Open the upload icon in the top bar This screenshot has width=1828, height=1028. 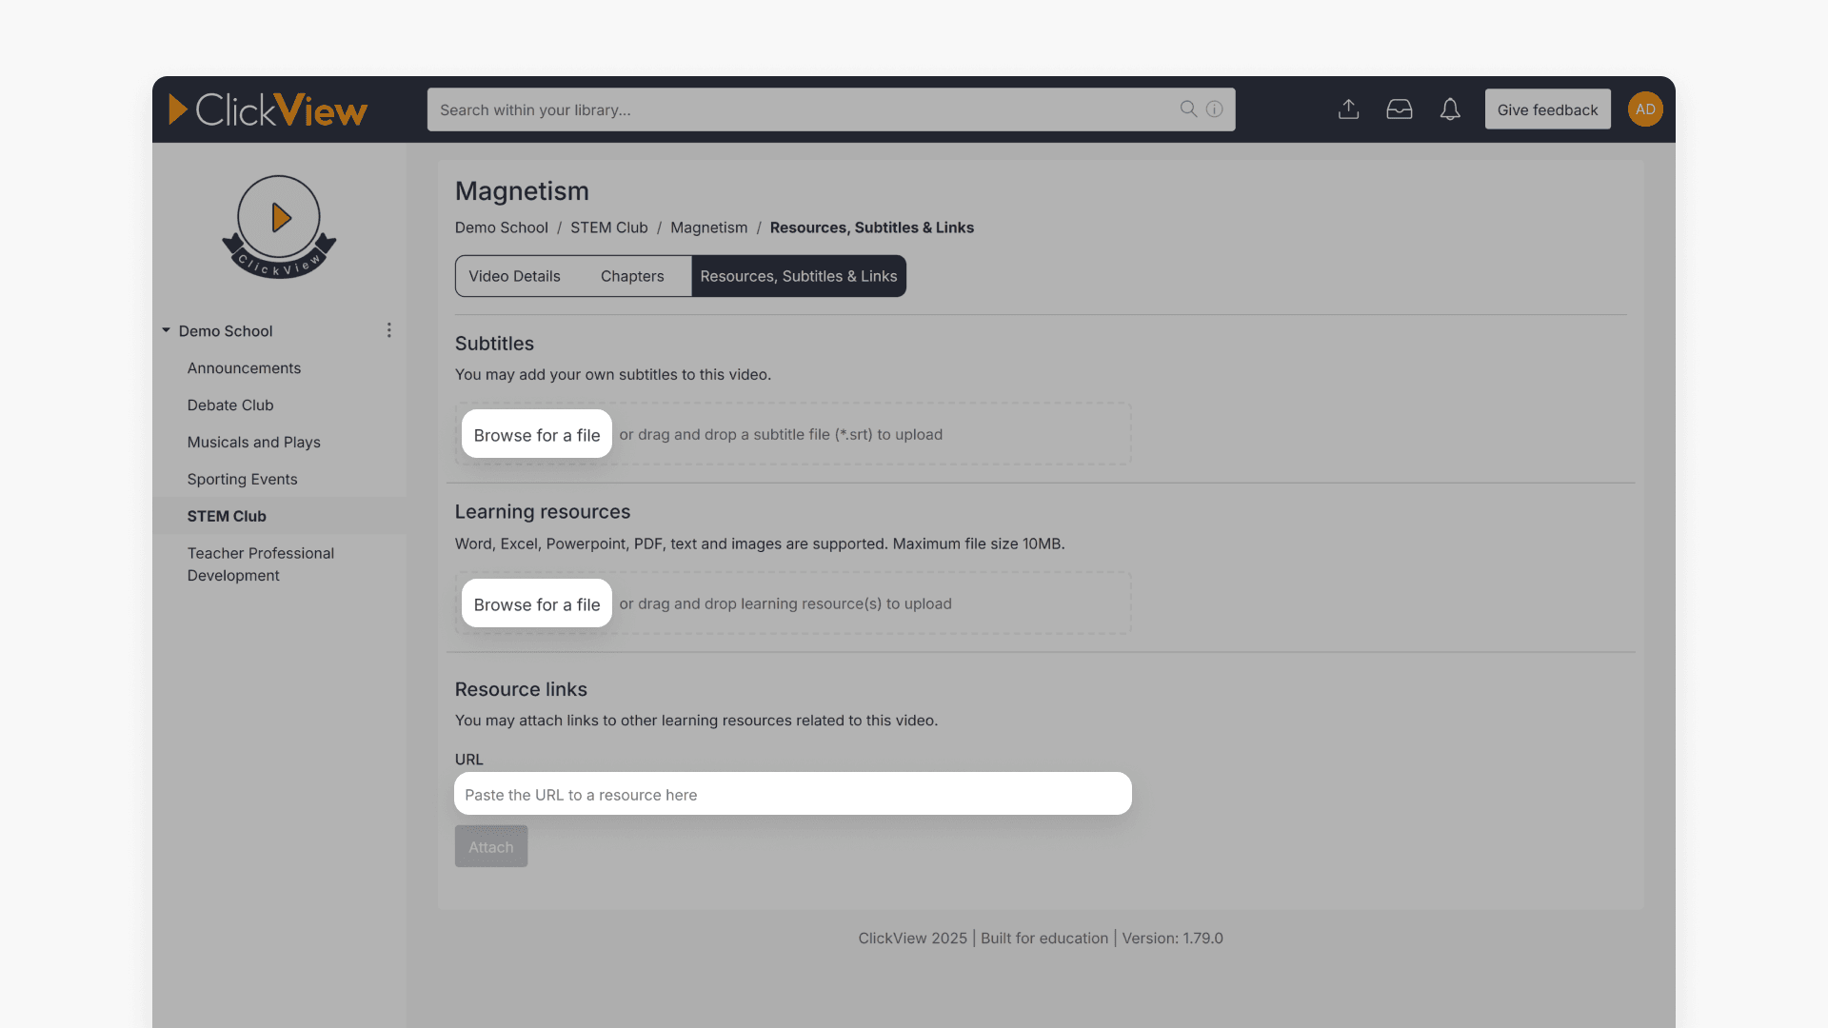tap(1348, 109)
